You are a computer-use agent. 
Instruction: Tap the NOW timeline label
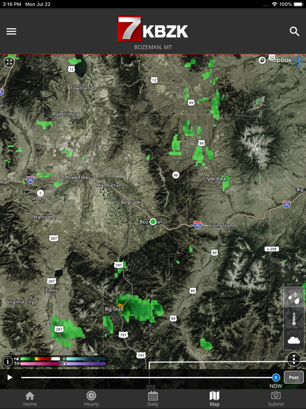[x=276, y=386]
